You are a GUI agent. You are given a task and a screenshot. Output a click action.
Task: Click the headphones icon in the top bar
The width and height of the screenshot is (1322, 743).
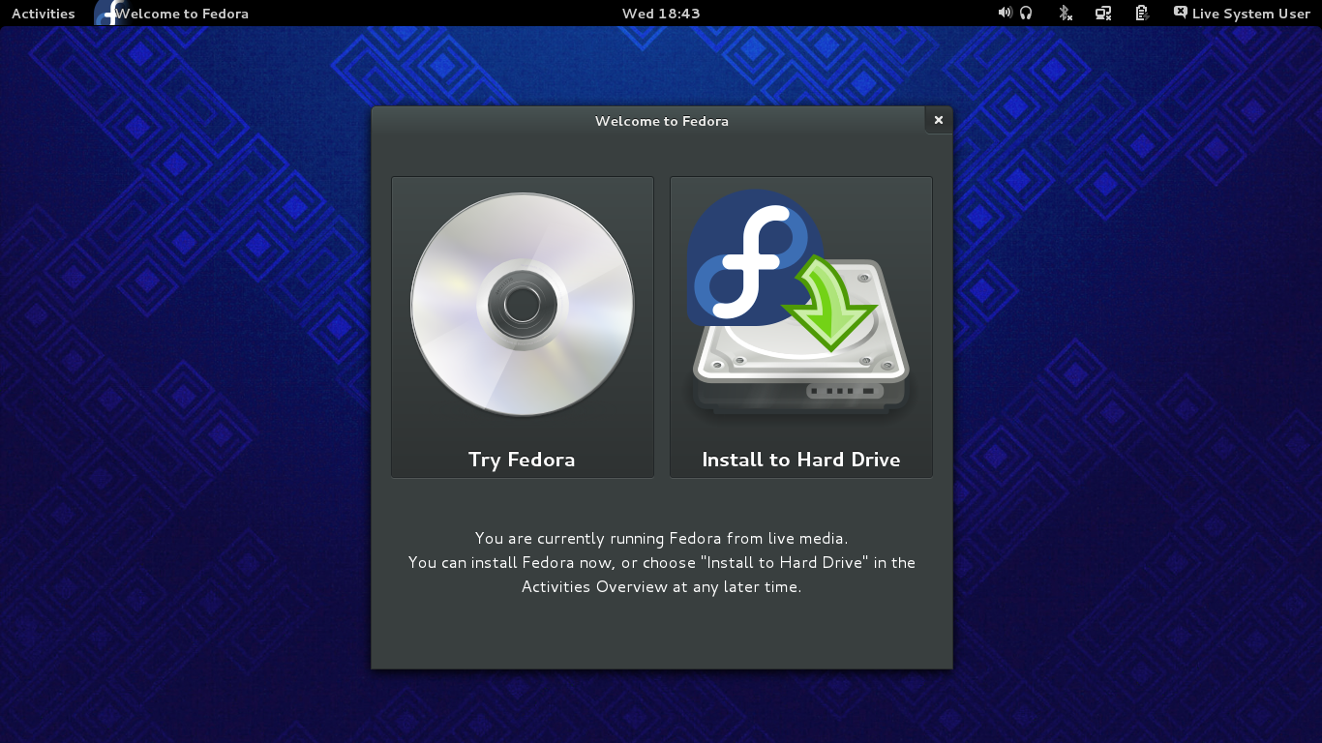(x=1026, y=13)
